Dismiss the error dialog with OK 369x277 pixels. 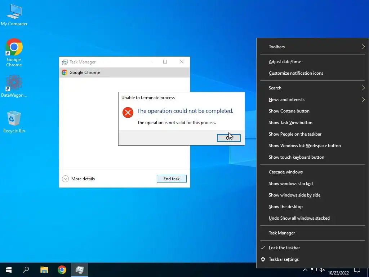pyautogui.click(x=229, y=138)
